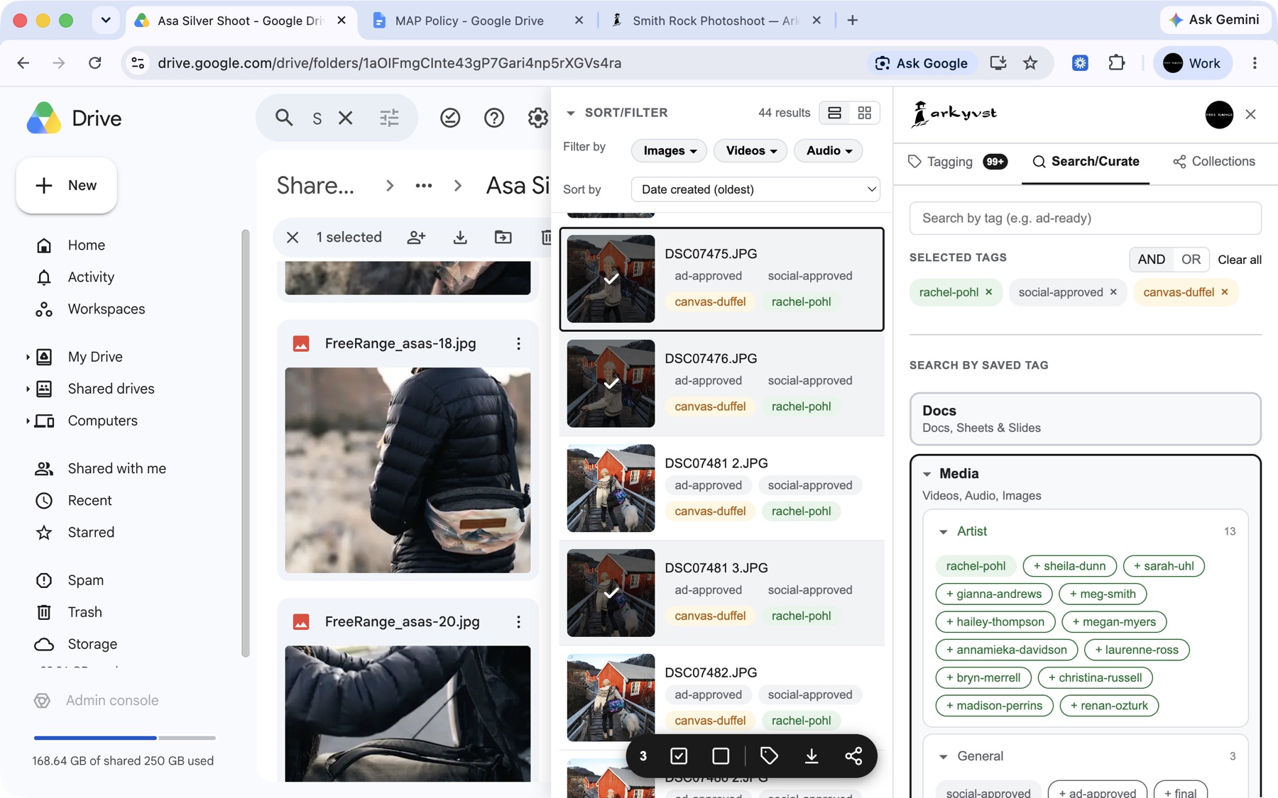Switch to the Collections tab
Screen dimensions: 1278x798
pos(1214,162)
